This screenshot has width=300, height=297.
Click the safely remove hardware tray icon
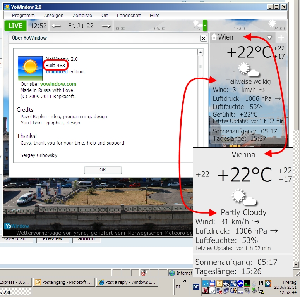pyautogui.click(x=254, y=290)
